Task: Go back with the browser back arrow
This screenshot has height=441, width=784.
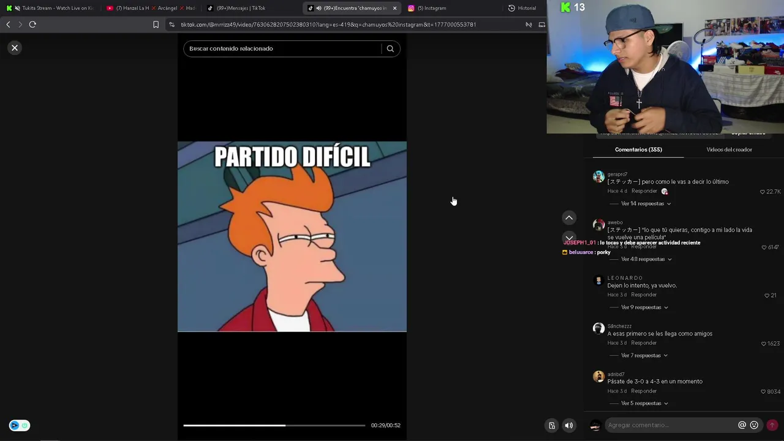Action: click(8, 24)
